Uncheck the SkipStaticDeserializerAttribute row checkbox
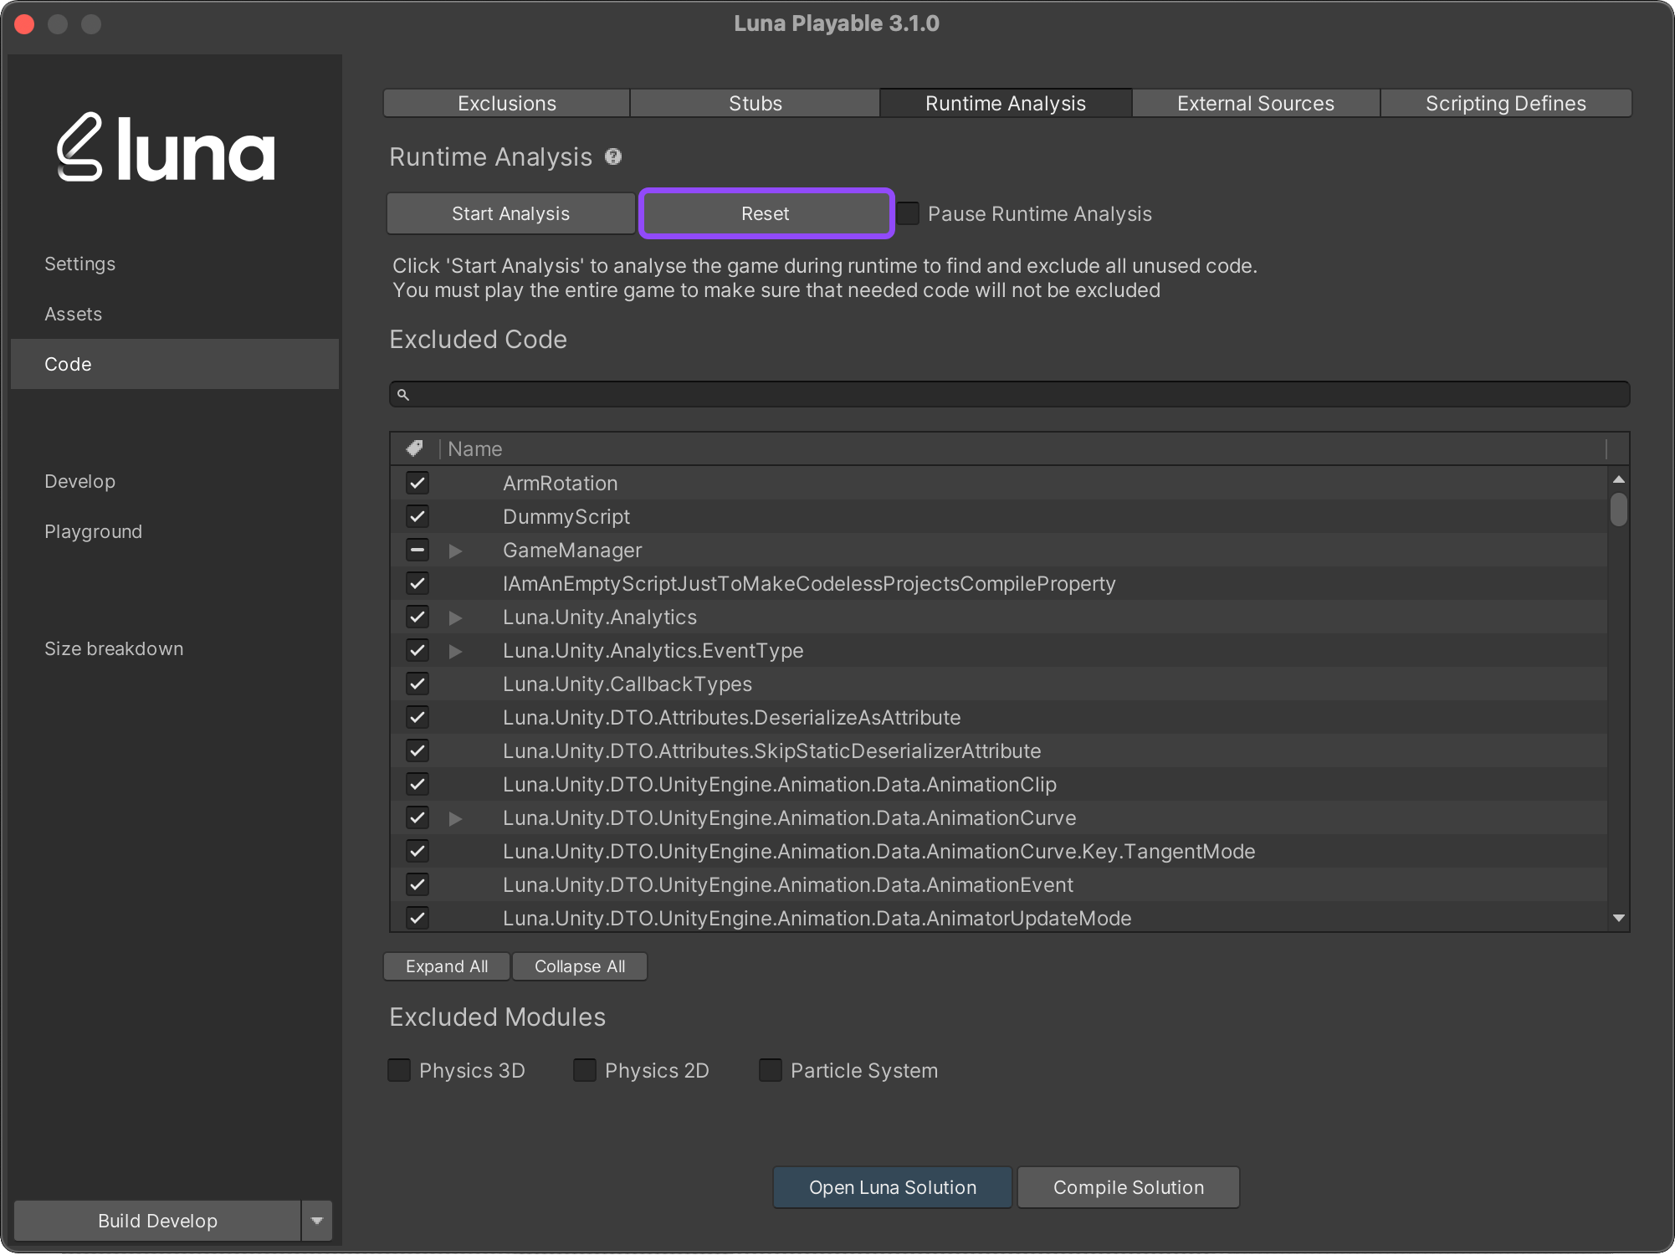Screen dimensions: 1675x1255 [x=417, y=750]
